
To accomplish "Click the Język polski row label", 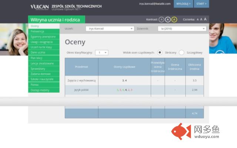I will point(81,90).
